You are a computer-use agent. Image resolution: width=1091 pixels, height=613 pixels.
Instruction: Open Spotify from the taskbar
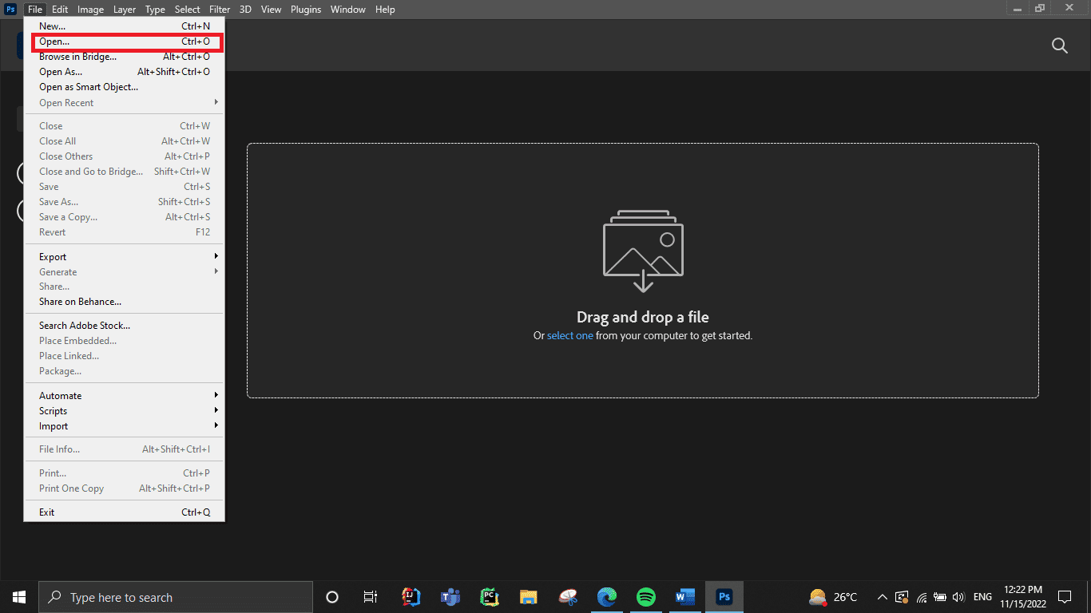click(646, 596)
